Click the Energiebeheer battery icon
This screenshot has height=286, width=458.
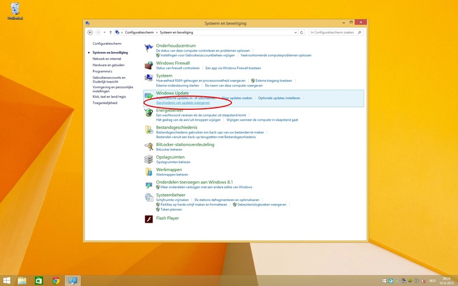pyautogui.click(x=149, y=113)
